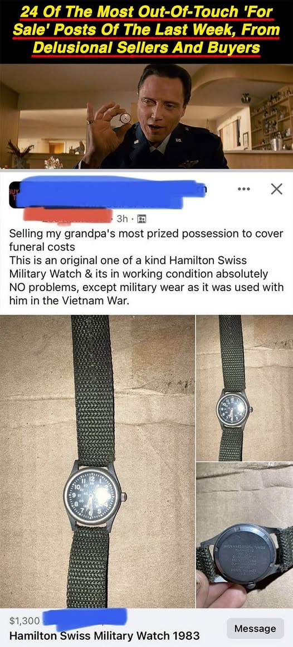Viewport: 293px width, 647px height.
Task: Open the large watch photo on the left
Action: [97, 461]
